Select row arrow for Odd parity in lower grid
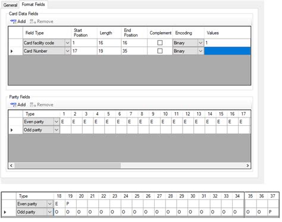The height and width of the screenshot is (222, 282). point(5,212)
